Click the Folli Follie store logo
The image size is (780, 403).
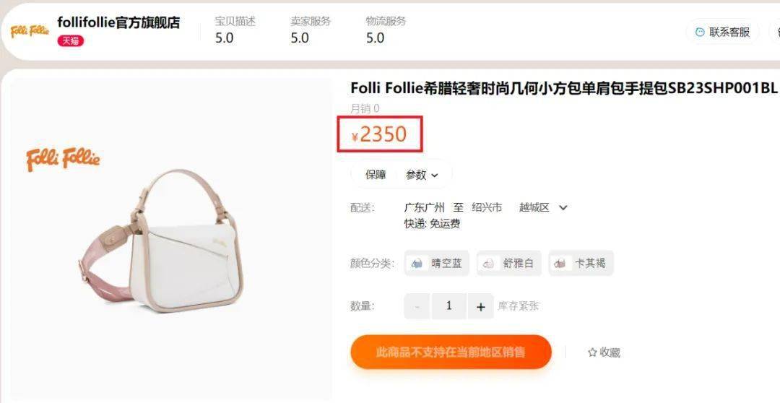tap(30, 31)
